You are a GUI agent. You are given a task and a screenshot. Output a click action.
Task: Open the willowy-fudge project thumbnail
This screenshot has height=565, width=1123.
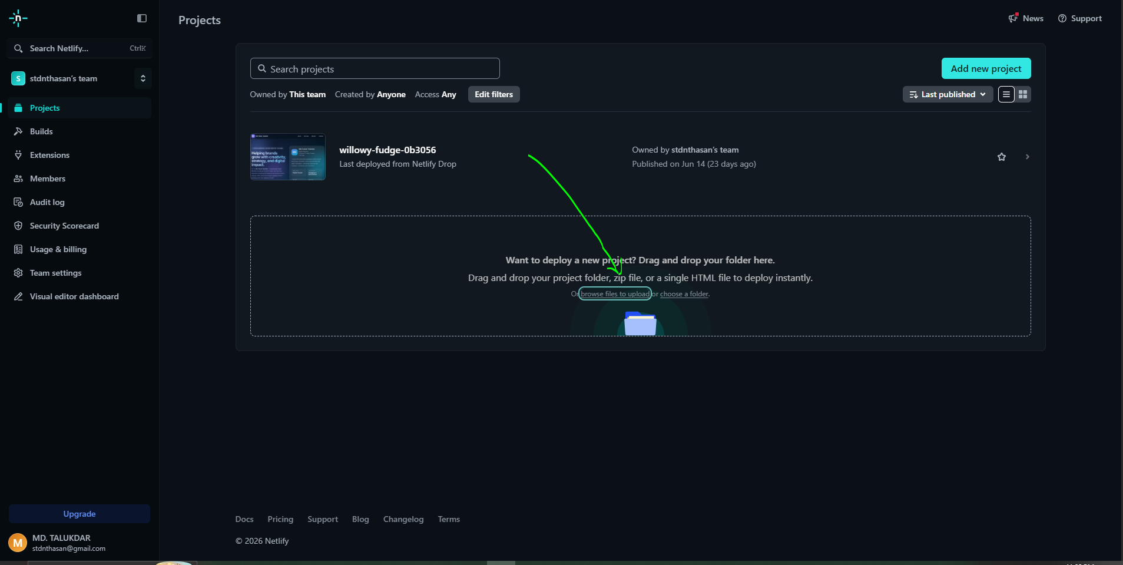click(x=288, y=157)
